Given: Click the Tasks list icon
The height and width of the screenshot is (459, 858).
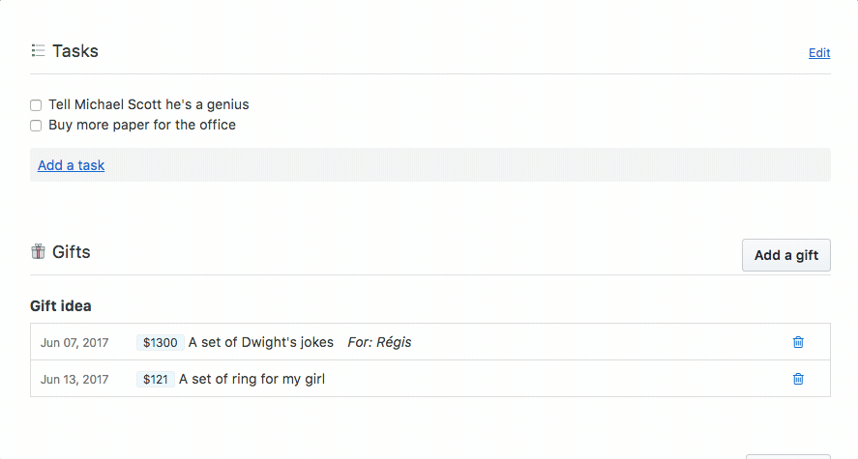Looking at the screenshot, I should point(38,51).
